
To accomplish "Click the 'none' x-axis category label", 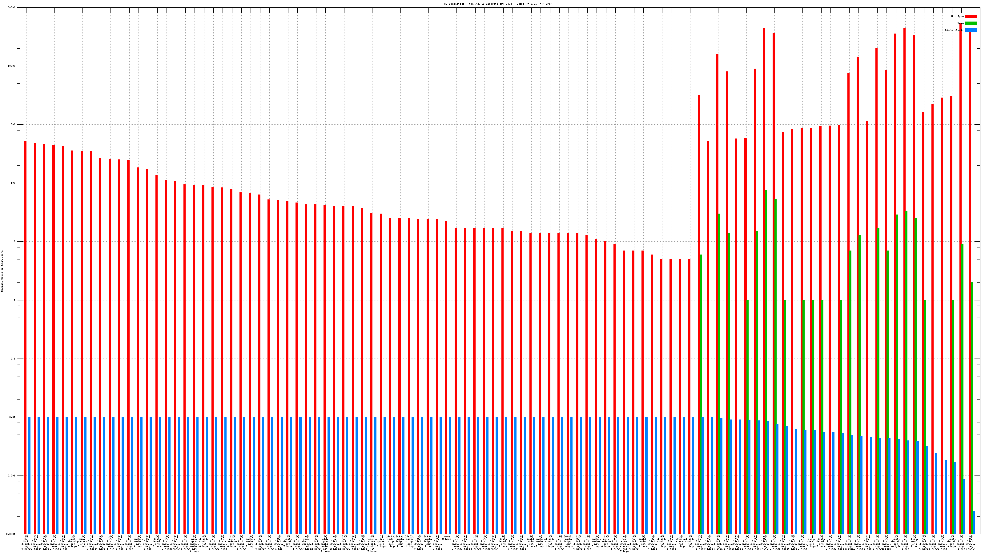I will (447, 536).
